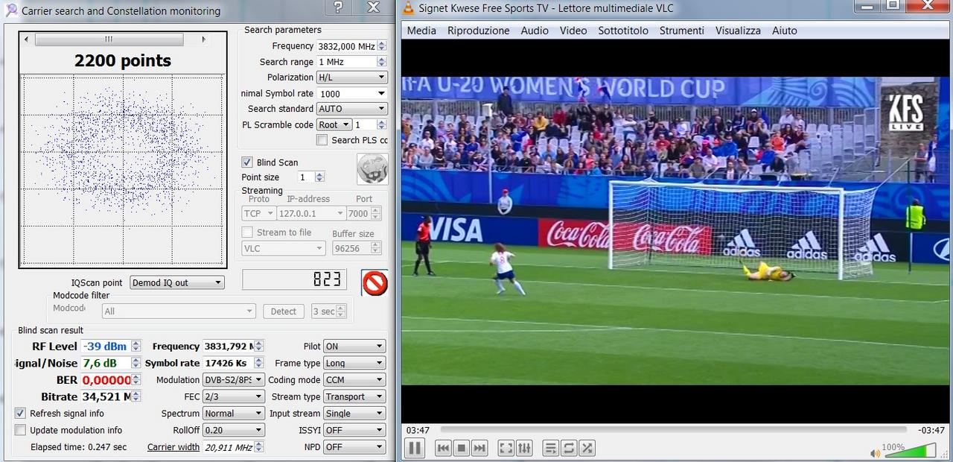Viewport: 953px width, 462px height.
Task: Mute audio with VLC speaker icon
Action: tap(876, 452)
